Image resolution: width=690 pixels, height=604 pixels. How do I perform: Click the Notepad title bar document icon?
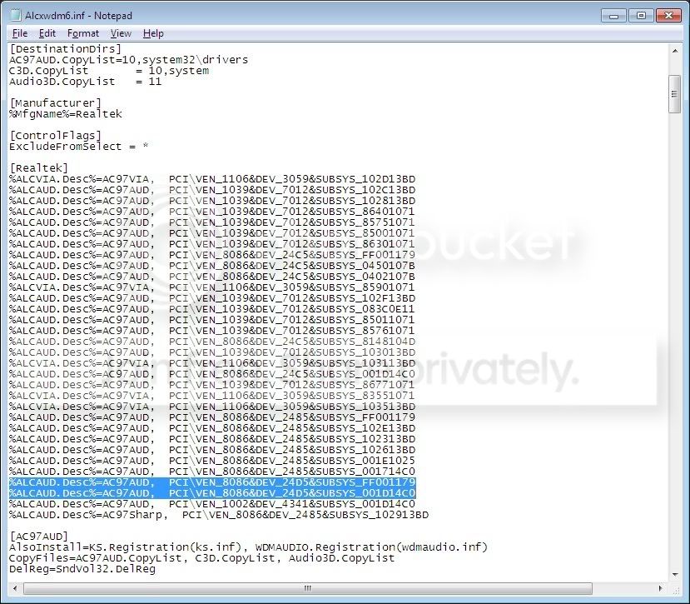16,16
